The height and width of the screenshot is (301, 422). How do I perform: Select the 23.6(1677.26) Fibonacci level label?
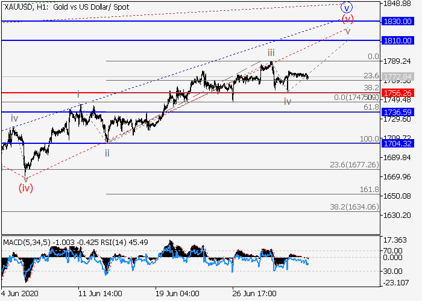(x=354, y=164)
